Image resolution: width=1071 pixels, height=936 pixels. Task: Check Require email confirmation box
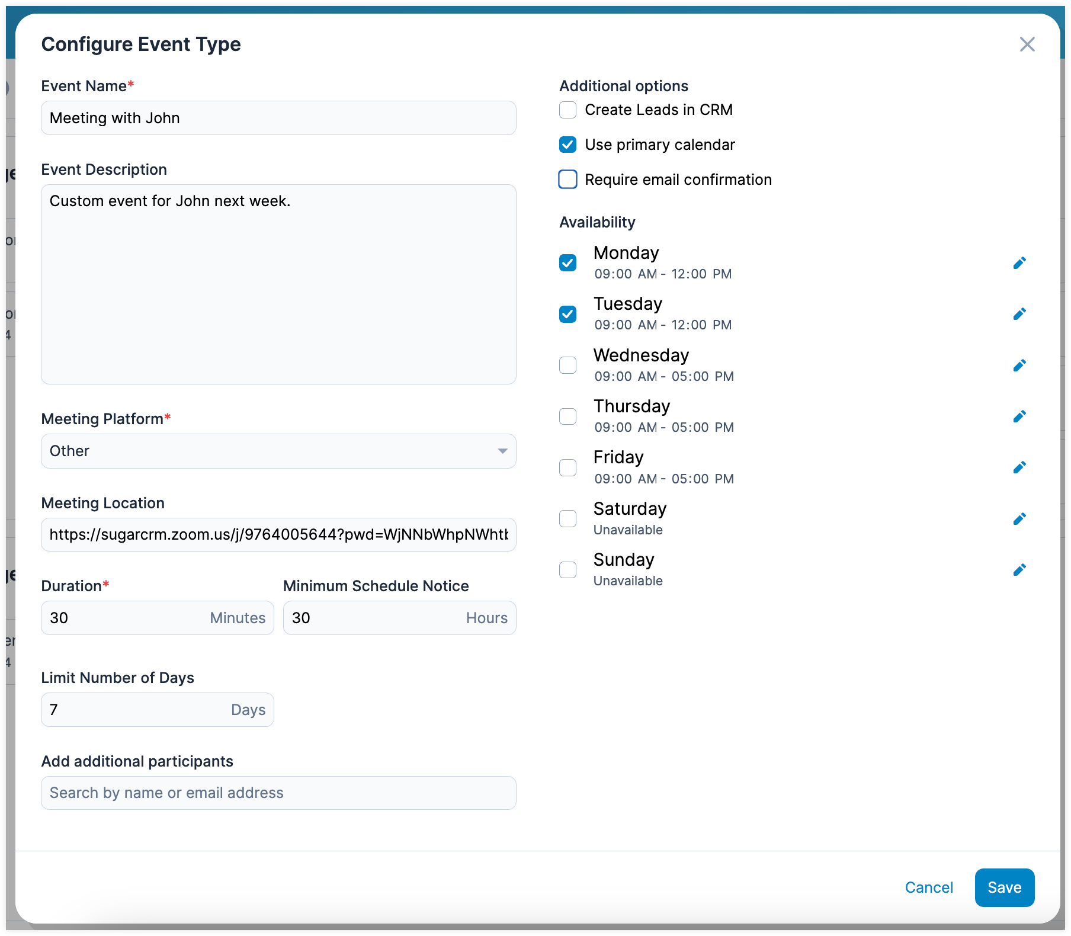point(567,179)
